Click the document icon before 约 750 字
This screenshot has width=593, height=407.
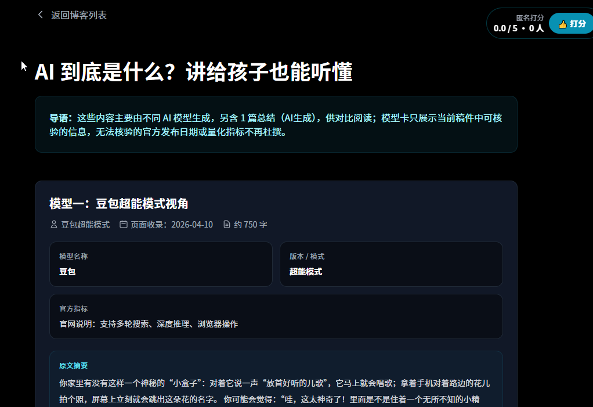[x=227, y=224]
